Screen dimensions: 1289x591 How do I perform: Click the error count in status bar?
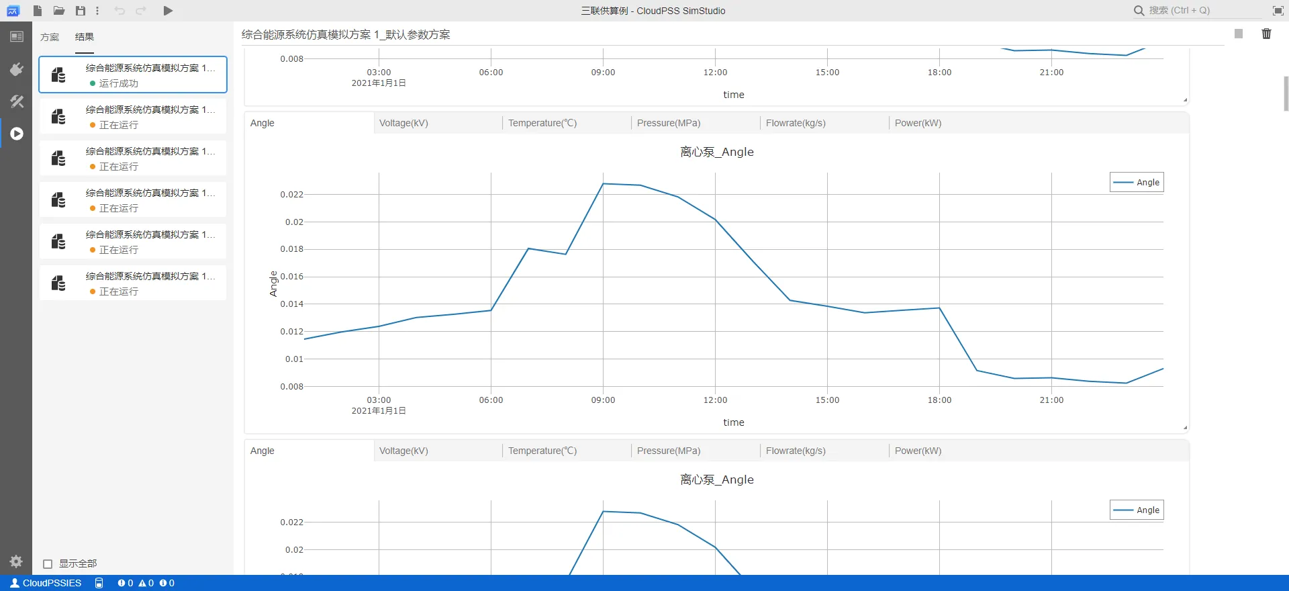click(126, 583)
